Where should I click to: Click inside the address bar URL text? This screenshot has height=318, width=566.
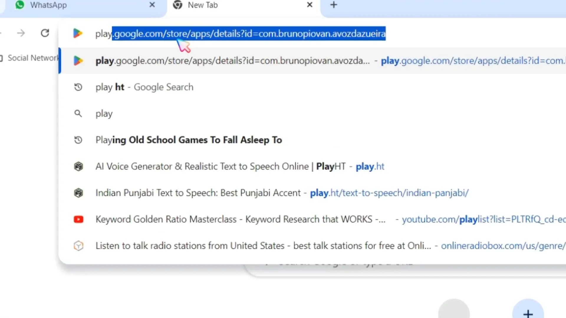[241, 34]
